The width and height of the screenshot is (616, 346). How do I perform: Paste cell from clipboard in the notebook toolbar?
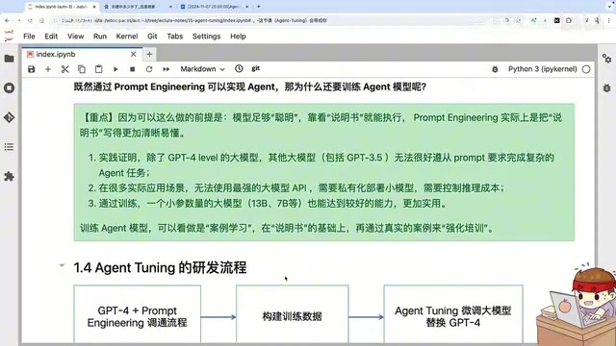point(98,69)
